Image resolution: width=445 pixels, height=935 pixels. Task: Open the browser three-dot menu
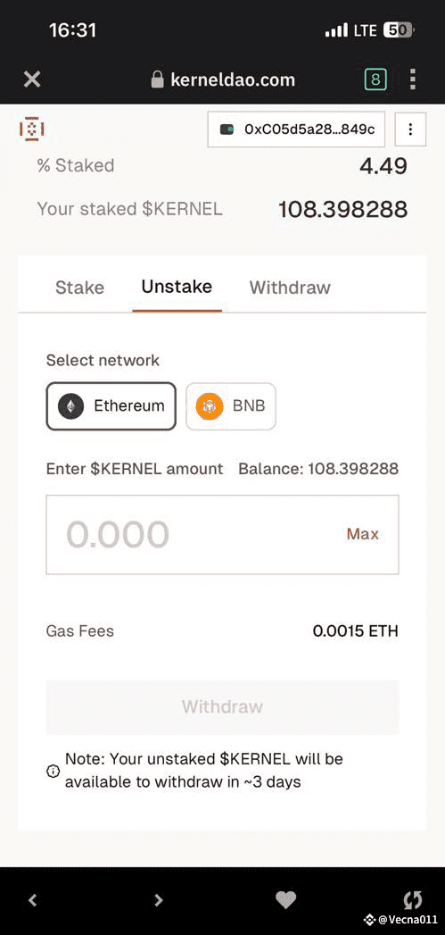click(413, 79)
